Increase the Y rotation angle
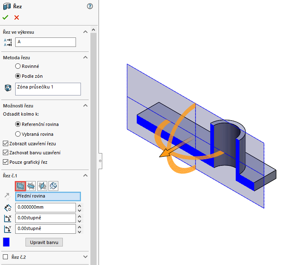 [80, 227]
